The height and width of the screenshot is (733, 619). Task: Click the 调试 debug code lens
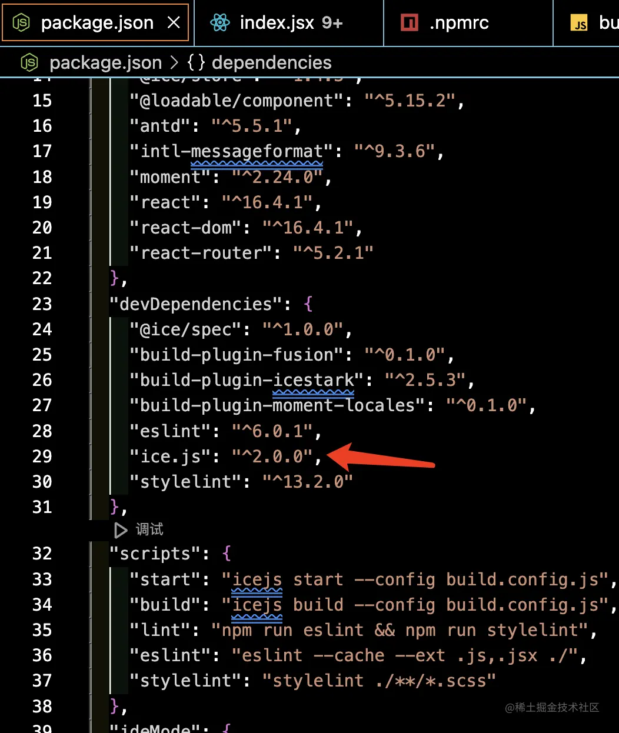click(149, 529)
